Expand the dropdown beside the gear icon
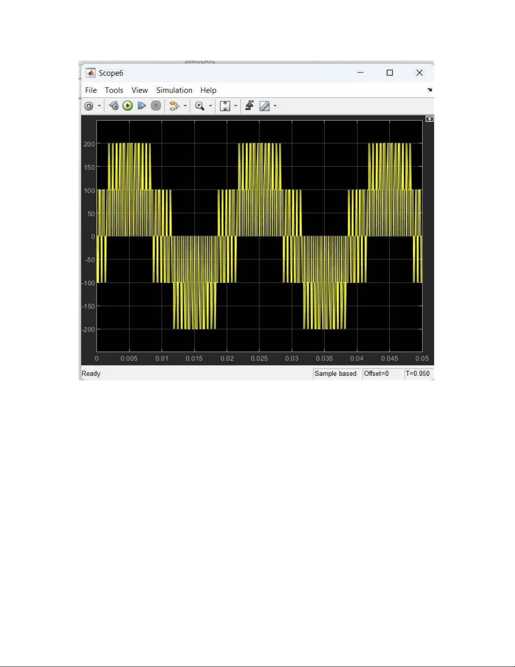 pos(99,106)
